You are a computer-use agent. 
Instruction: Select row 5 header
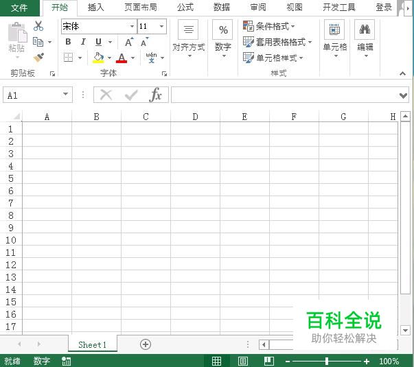(x=11, y=178)
